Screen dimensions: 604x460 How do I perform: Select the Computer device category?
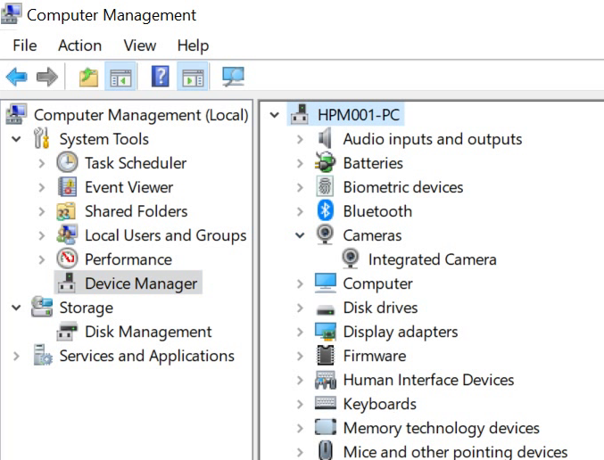pyautogui.click(x=377, y=283)
